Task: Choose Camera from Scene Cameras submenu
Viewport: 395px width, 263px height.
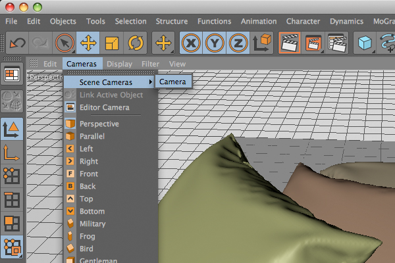Action: tap(173, 82)
